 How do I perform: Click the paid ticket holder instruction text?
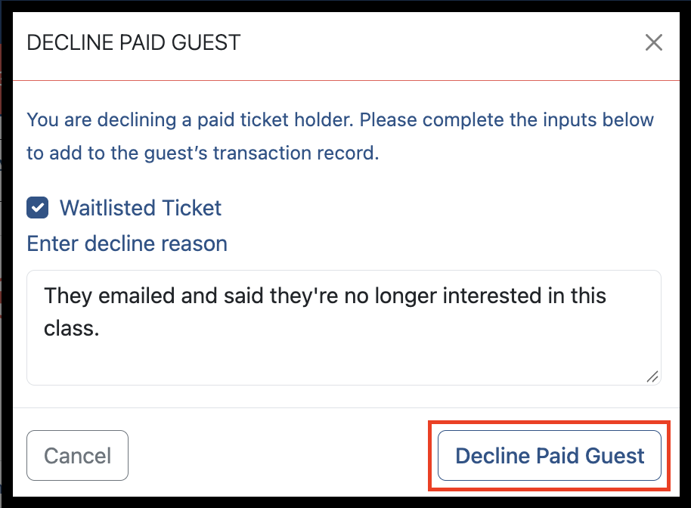340,120
